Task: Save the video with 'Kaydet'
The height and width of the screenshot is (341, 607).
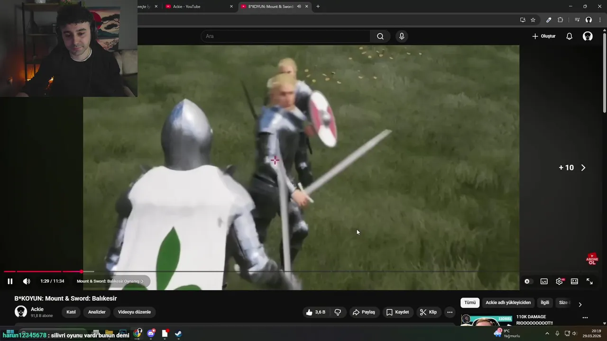Action: pos(397,312)
